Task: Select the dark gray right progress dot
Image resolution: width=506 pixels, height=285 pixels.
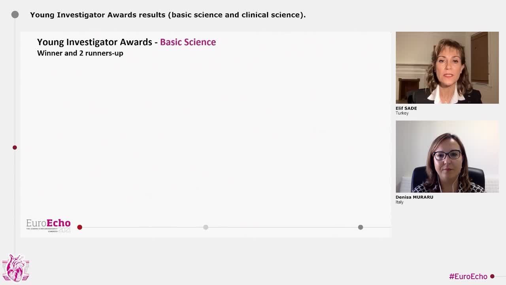Action: coord(361,227)
